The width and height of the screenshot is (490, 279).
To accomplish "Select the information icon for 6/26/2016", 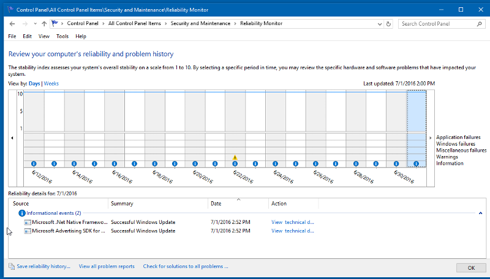I will pyautogui.click(x=315, y=163).
